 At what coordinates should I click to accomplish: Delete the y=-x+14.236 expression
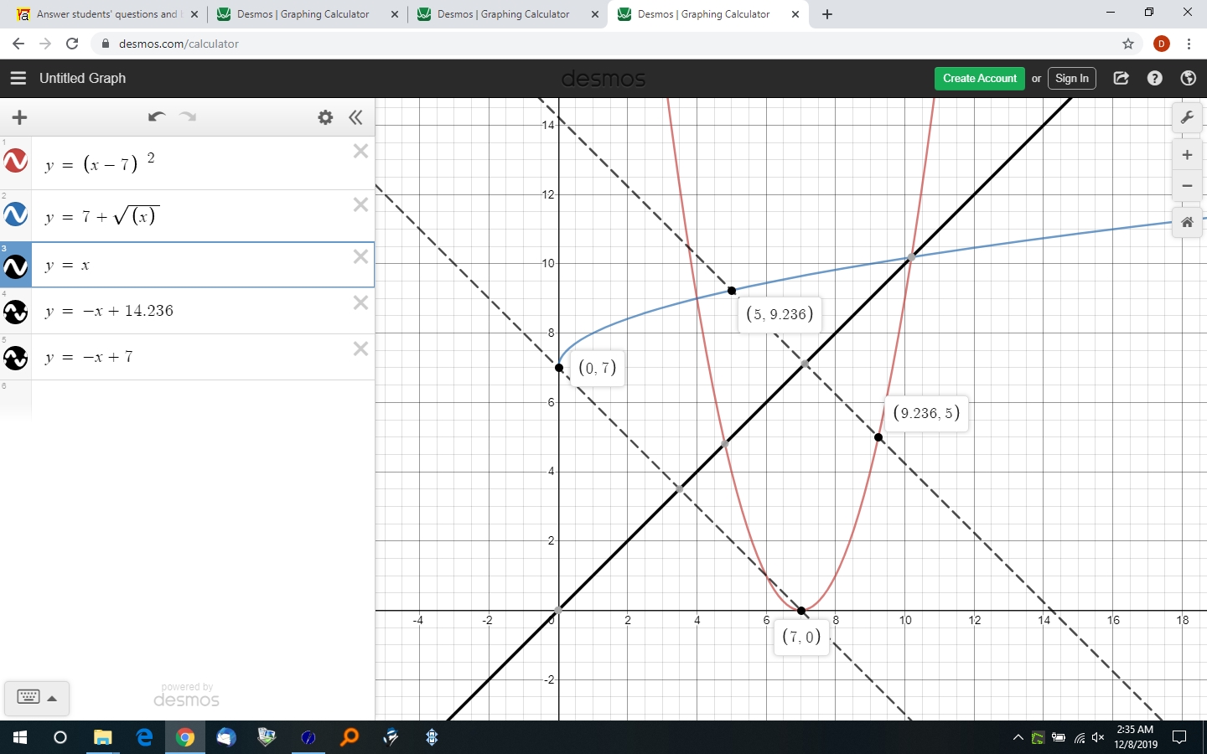360,302
